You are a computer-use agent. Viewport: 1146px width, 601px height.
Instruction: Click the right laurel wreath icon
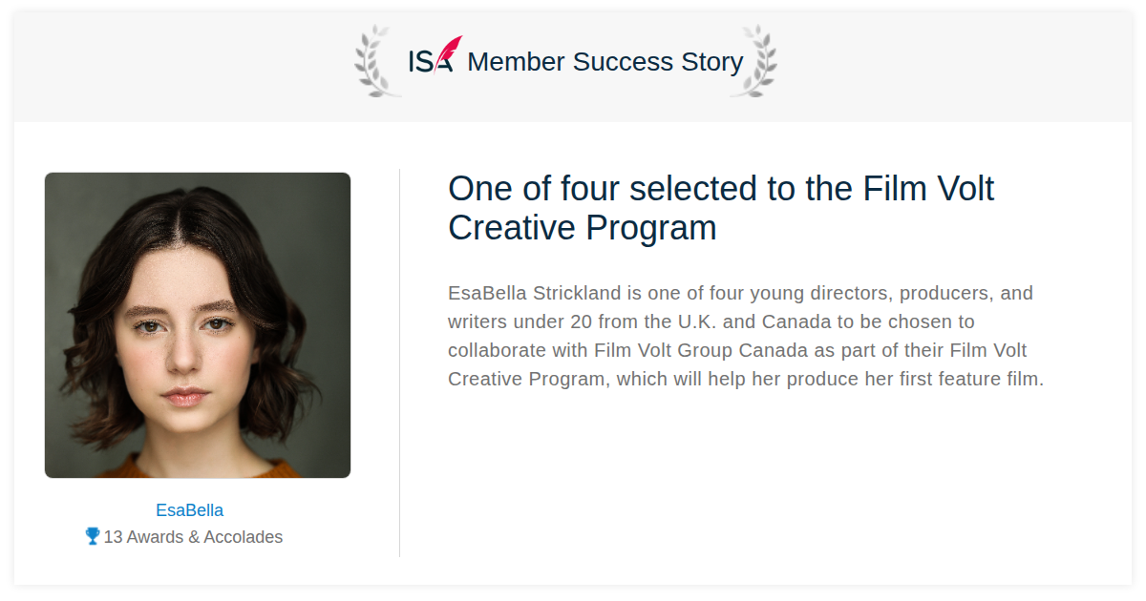(753, 61)
